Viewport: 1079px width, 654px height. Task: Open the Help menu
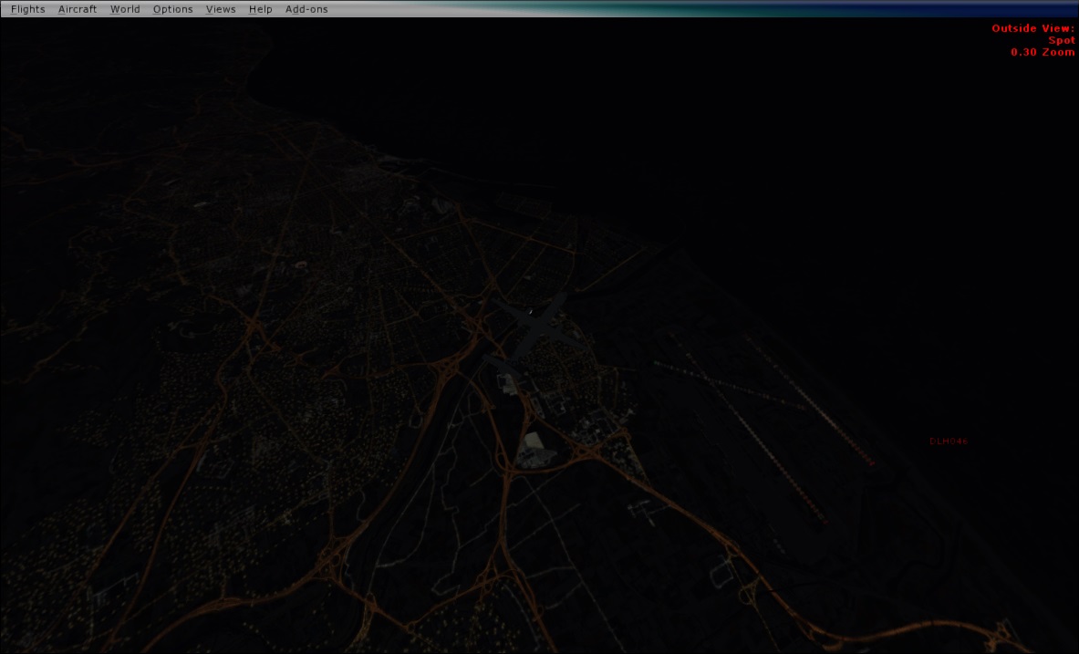pyautogui.click(x=260, y=9)
